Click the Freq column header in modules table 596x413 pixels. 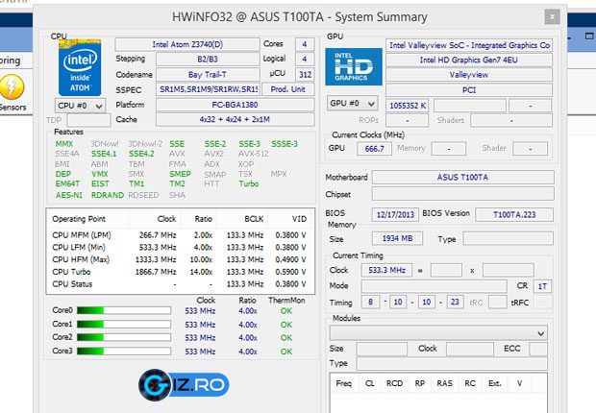[x=343, y=383]
